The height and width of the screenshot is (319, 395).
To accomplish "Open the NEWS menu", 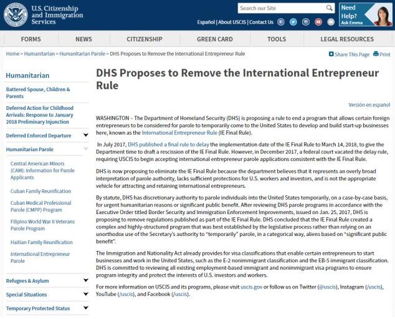I will tap(83, 39).
